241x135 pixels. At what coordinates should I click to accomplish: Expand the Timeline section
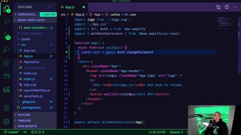click(x=35, y=121)
